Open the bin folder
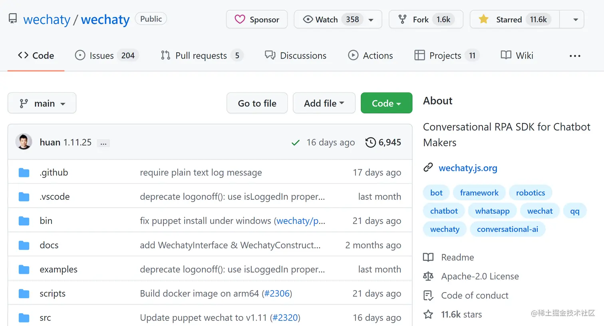Screen dimensions: 604x326 click(46, 221)
